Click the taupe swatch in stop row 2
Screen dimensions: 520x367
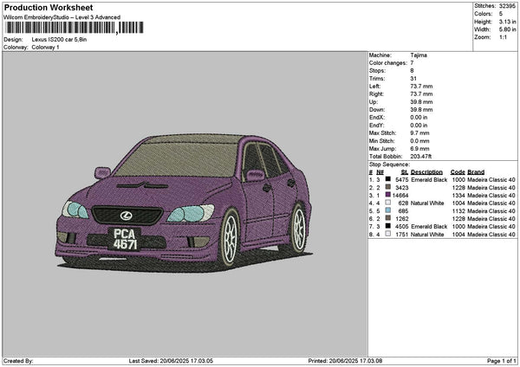pos(387,187)
